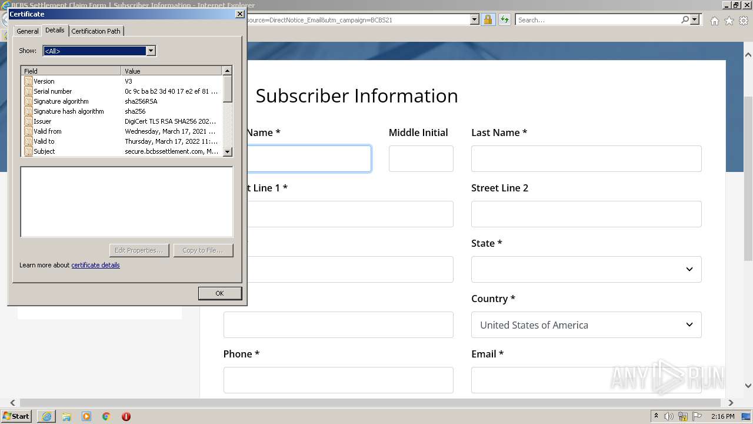This screenshot has width=753, height=424.
Task: Select the Serial number field row
Action: (x=122, y=91)
